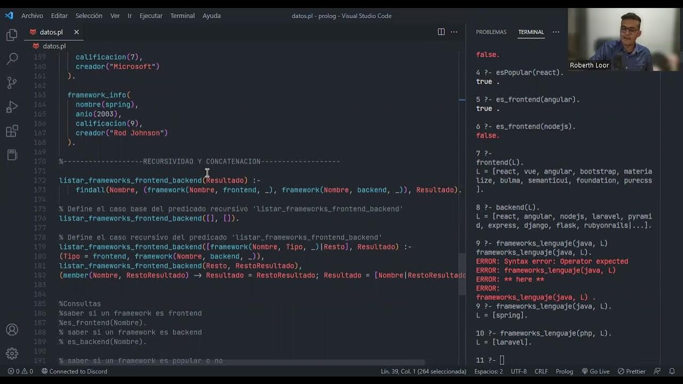
Task: Click the terminal prompt 11 ?- input
Action: coord(502,360)
